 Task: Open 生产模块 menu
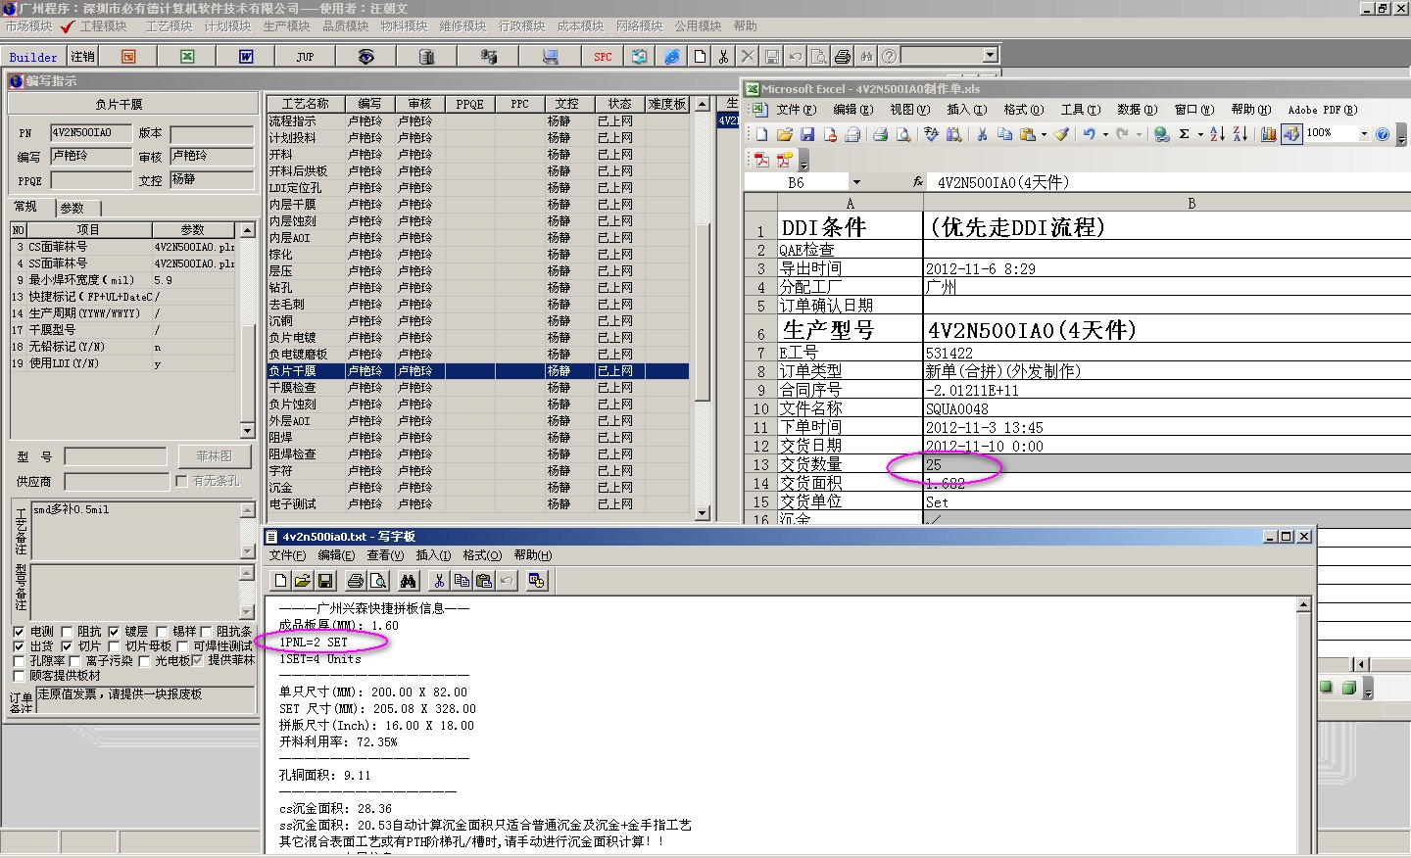[x=286, y=26]
